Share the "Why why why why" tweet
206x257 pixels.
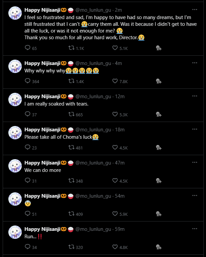(x=159, y=81)
